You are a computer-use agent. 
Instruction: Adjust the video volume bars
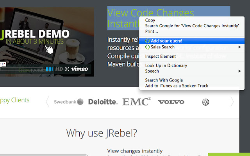point(49,69)
